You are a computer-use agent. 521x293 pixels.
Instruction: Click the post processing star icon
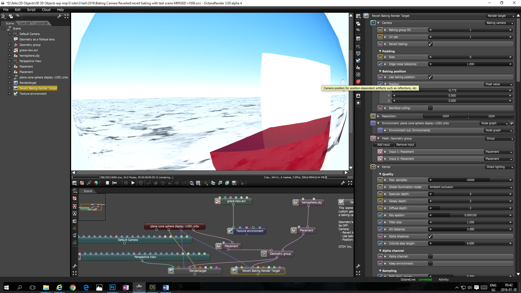[358, 103]
